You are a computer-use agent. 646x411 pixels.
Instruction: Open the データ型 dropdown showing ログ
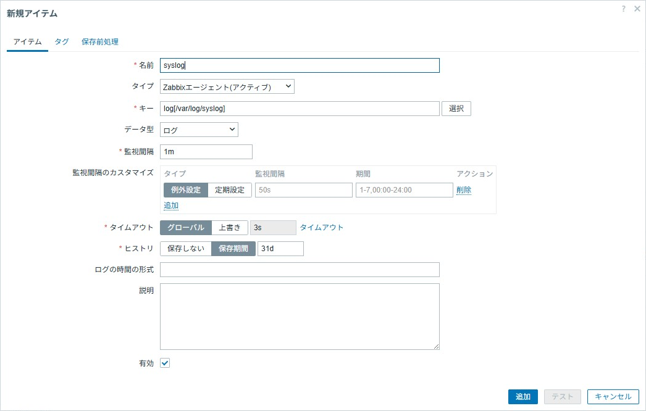[x=198, y=130]
